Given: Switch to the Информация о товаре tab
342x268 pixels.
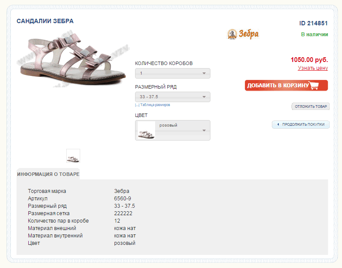Looking at the screenshot, I should click(48, 174).
